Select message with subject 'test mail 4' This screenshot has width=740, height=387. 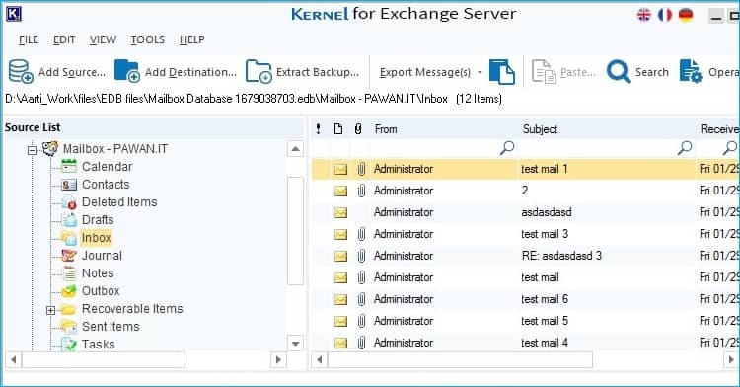[525, 343]
